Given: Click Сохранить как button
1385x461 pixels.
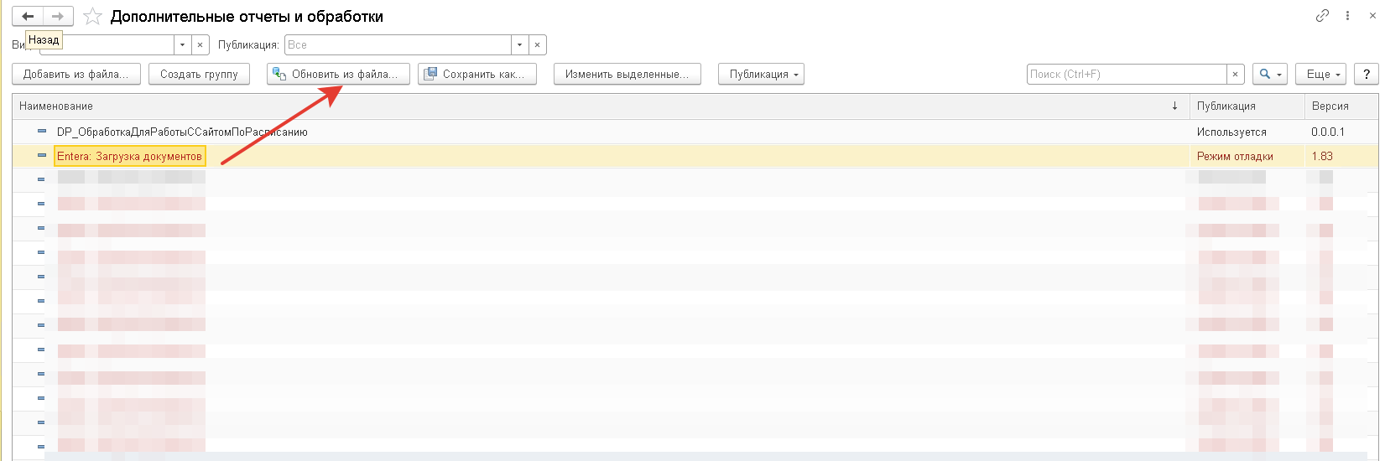Looking at the screenshot, I should [x=476, y=75].
